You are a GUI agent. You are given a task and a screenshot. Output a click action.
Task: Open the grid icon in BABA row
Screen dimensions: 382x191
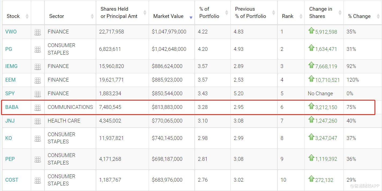point(38,108)
